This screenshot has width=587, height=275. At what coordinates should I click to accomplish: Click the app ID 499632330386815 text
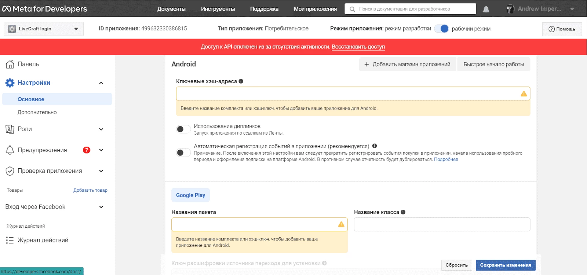(164, 29)
